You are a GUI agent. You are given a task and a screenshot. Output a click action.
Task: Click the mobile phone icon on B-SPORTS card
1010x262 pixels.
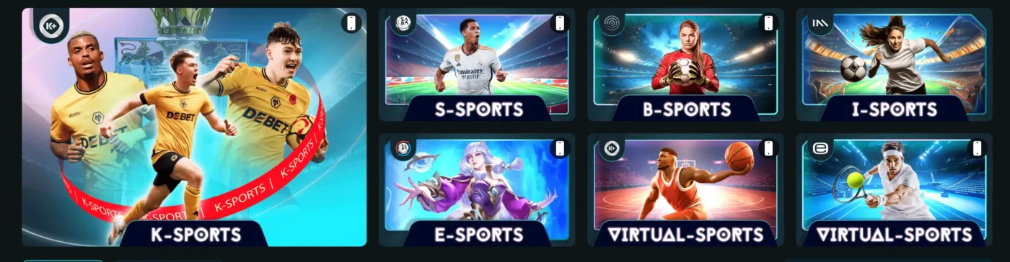tap(769, 23)
